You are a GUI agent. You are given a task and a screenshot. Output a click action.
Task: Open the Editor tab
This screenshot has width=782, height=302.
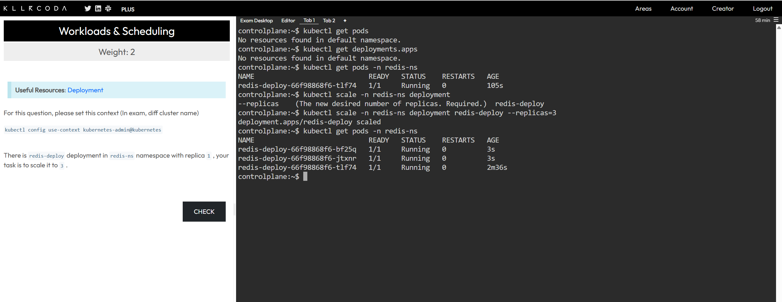coord(288,20)
